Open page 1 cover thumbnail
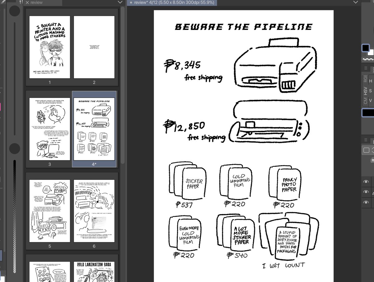This screenshot has width=374, height=282. coord(50,47)
